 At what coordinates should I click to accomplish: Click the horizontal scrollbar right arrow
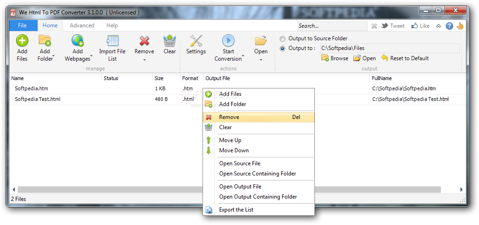coord(461,189)
